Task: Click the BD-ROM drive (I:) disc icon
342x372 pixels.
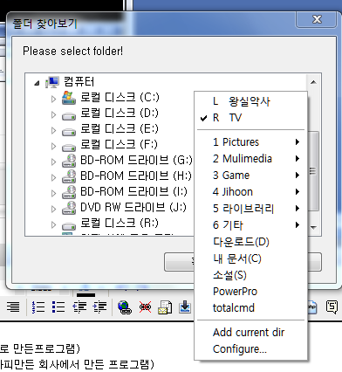Action: click(x=69, y=192)
